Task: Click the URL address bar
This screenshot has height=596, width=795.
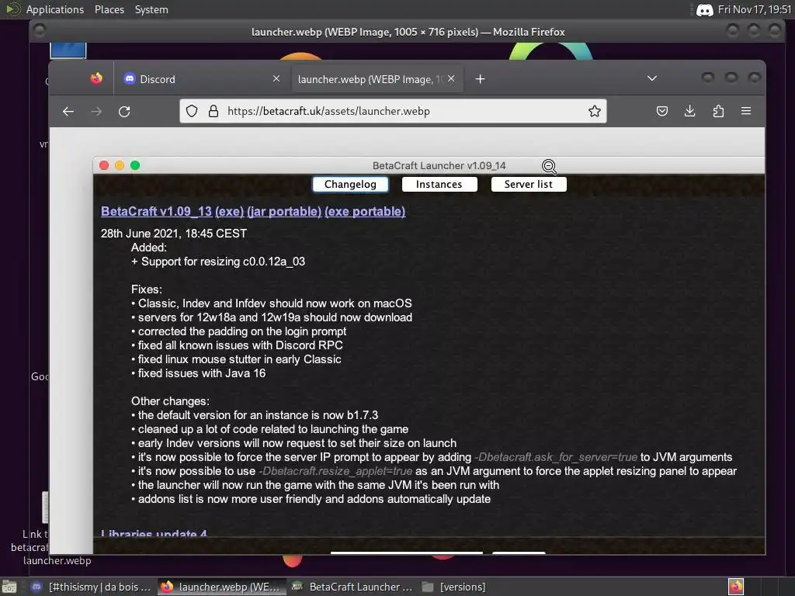Action: (x=393, y=111)
